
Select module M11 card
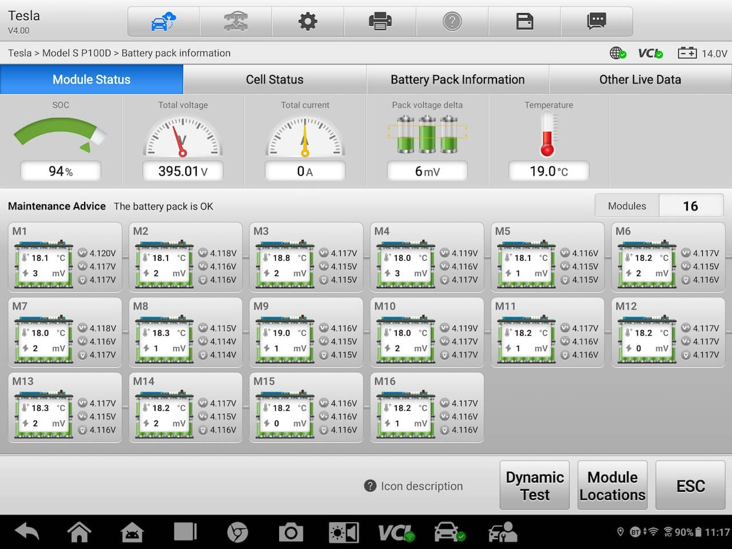click(x=547, y=332)
